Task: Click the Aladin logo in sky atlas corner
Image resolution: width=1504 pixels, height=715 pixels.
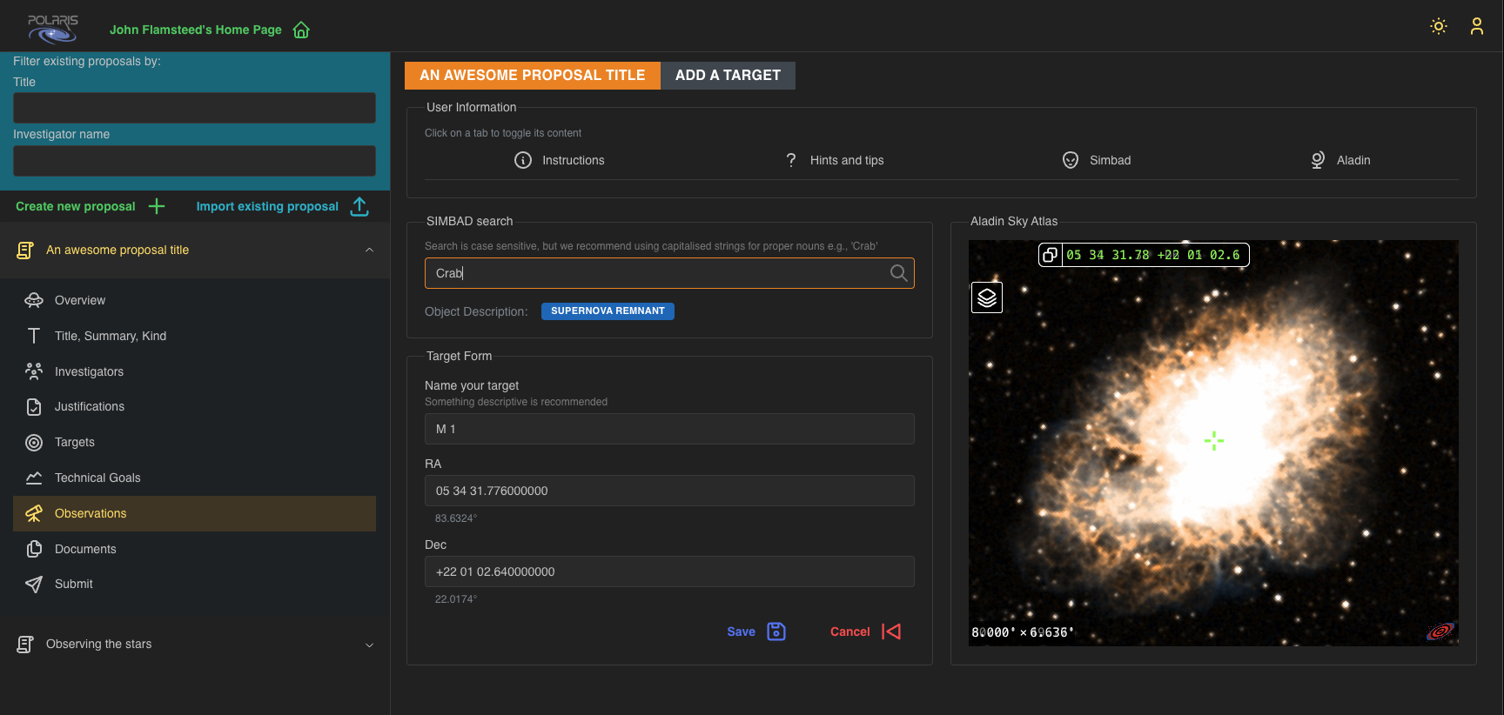Action: point(1440,631)
